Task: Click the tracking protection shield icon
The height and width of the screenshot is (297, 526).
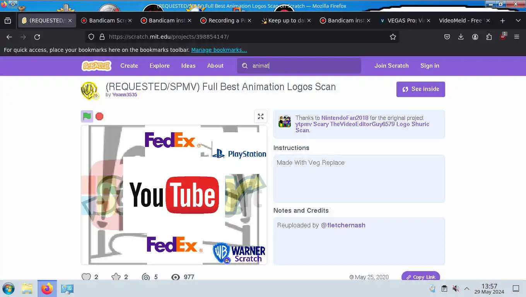Action: coord(91,37)
